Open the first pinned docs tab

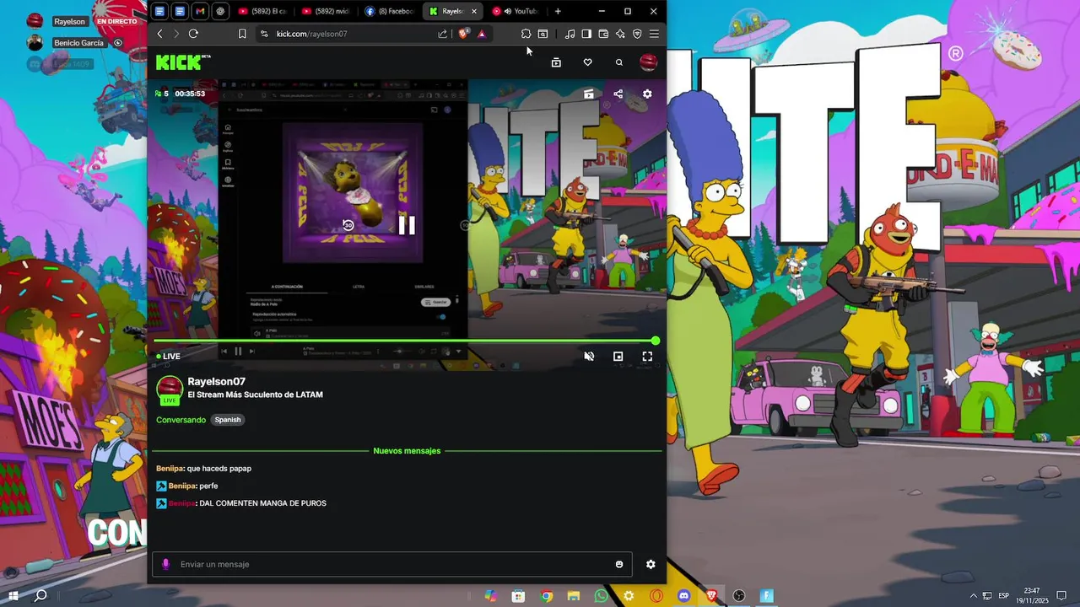159,11
